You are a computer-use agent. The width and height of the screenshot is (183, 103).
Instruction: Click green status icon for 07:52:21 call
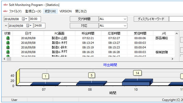point(8,38)
